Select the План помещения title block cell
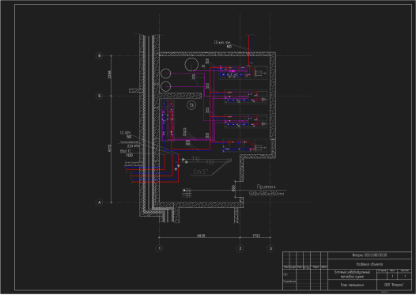 pos(352,285)
